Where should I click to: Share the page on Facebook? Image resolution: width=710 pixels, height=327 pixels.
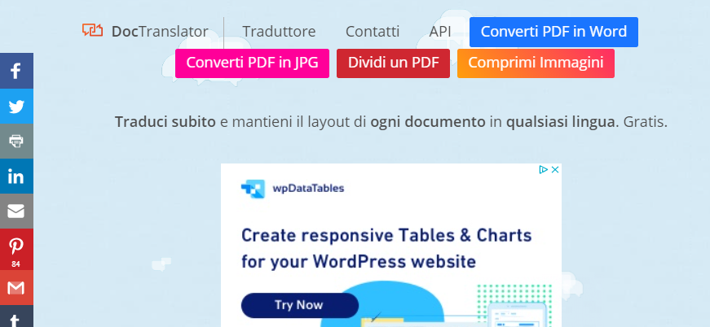click(x=16, y=71)
